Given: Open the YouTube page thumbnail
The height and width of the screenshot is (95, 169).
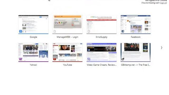Looking at the screenshot, I should coord(68,52).
